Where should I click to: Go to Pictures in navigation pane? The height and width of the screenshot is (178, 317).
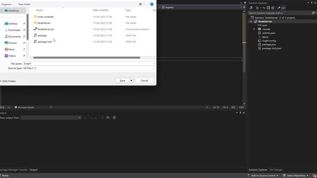click(x=12, y=43)
